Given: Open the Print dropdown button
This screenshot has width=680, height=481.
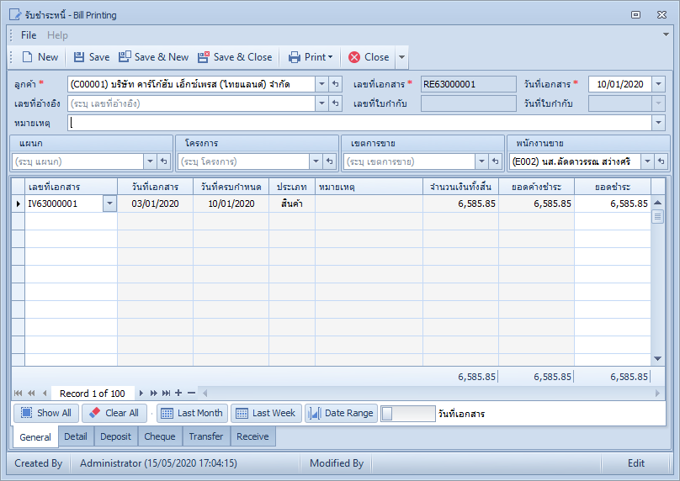Looking at the screenshot, I should [x=311, y=57].
